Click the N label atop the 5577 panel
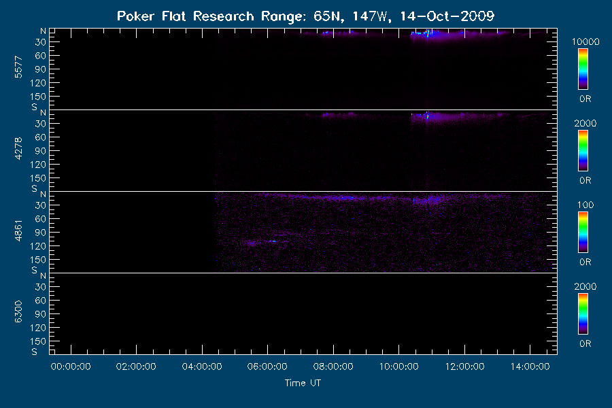 [43, 31]
